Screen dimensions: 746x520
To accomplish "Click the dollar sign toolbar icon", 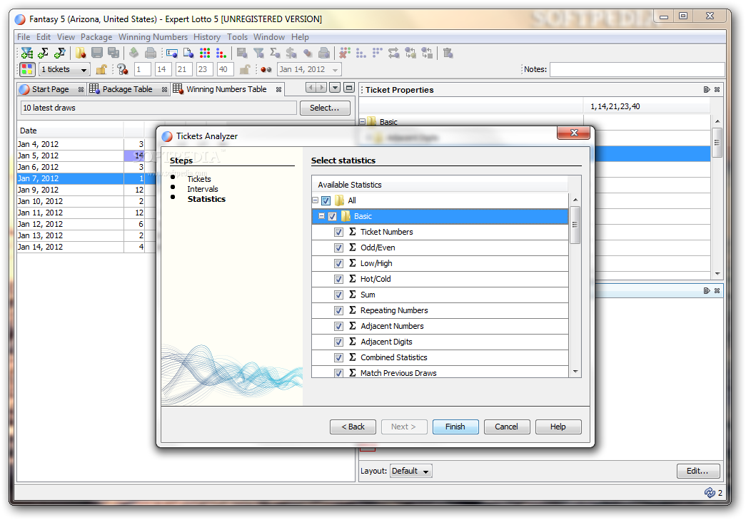I will (x=291, y=53).
